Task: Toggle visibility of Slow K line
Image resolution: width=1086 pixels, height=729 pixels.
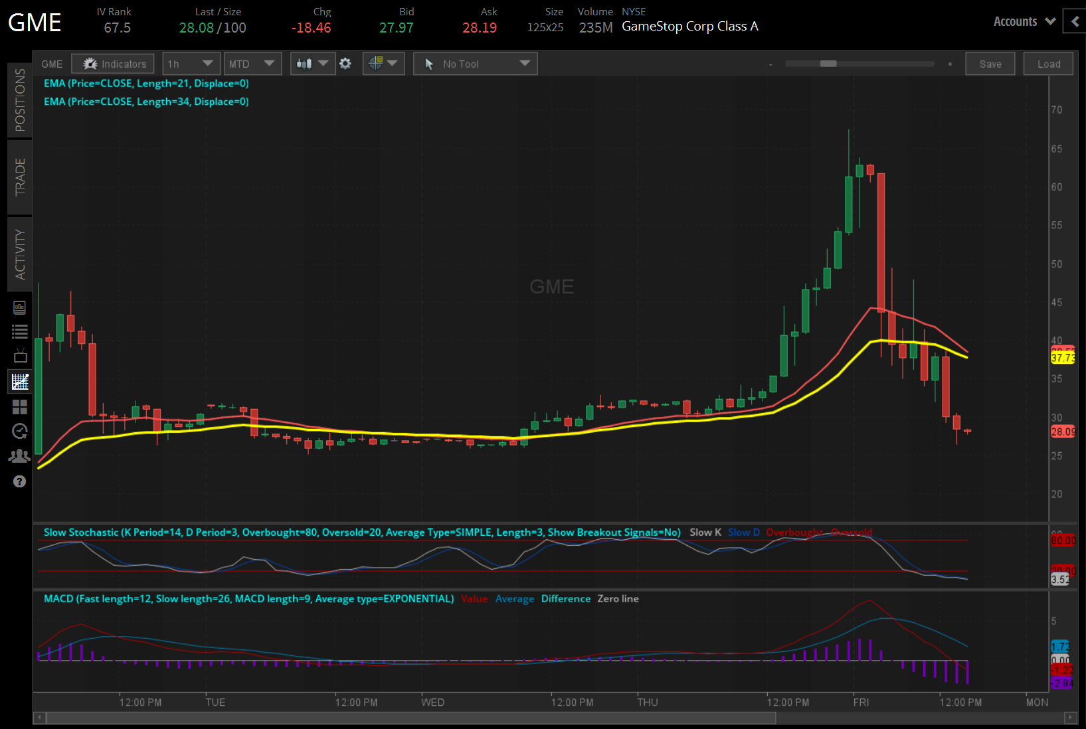Action: coord(705,532)
